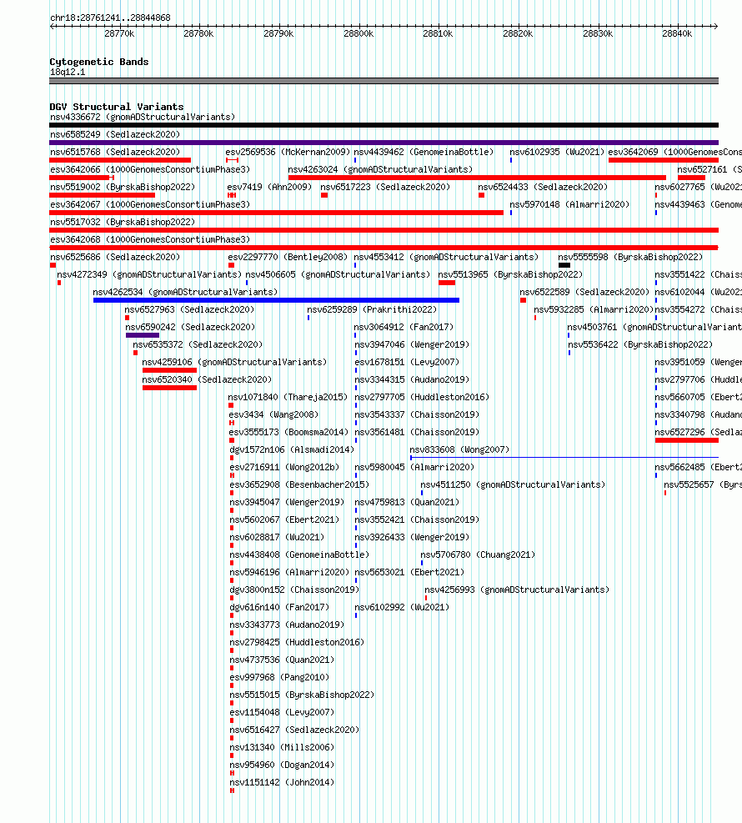Select esv2716911 (Wong2012b) label
Image resolution: width=742 pixels, height=823 pixels.
[x=284, y=467]
